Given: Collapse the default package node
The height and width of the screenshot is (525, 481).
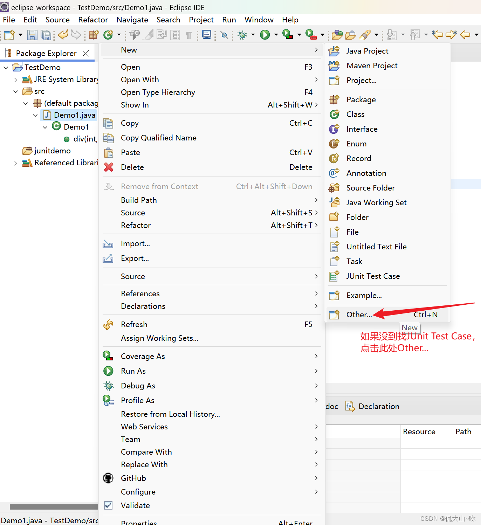Looking at the screenshot, I should 25,104.
